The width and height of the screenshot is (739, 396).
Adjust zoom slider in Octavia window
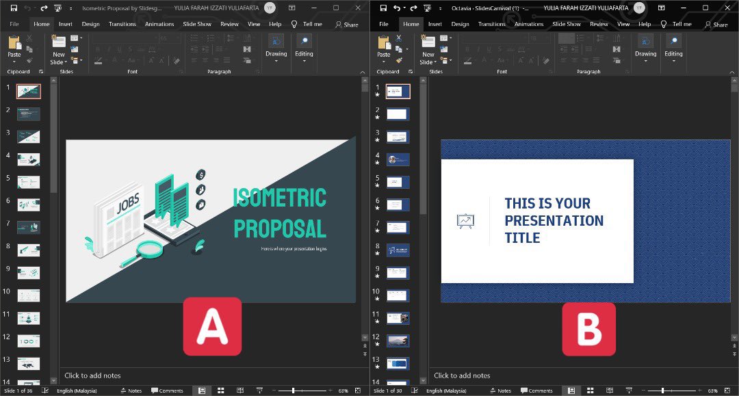click(x=662, y=391)
